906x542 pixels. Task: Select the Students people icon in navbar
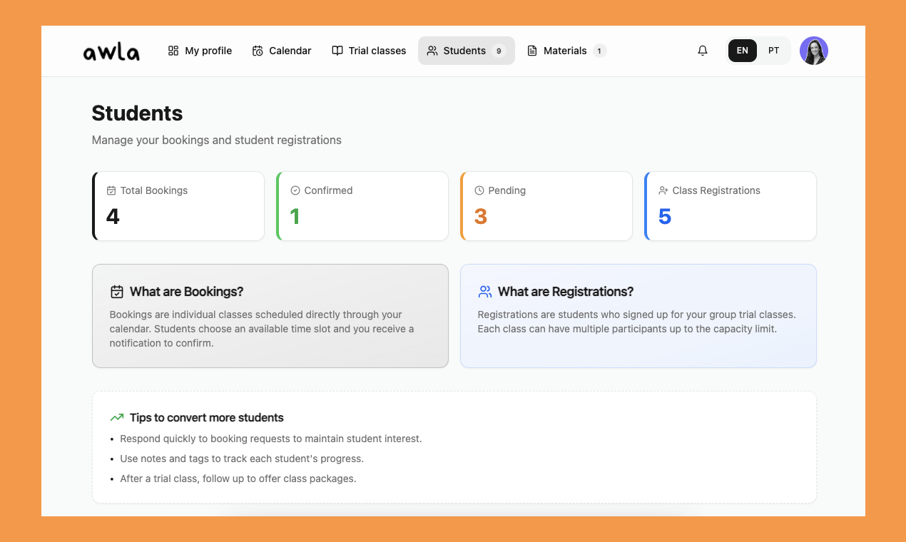(431, 51)
